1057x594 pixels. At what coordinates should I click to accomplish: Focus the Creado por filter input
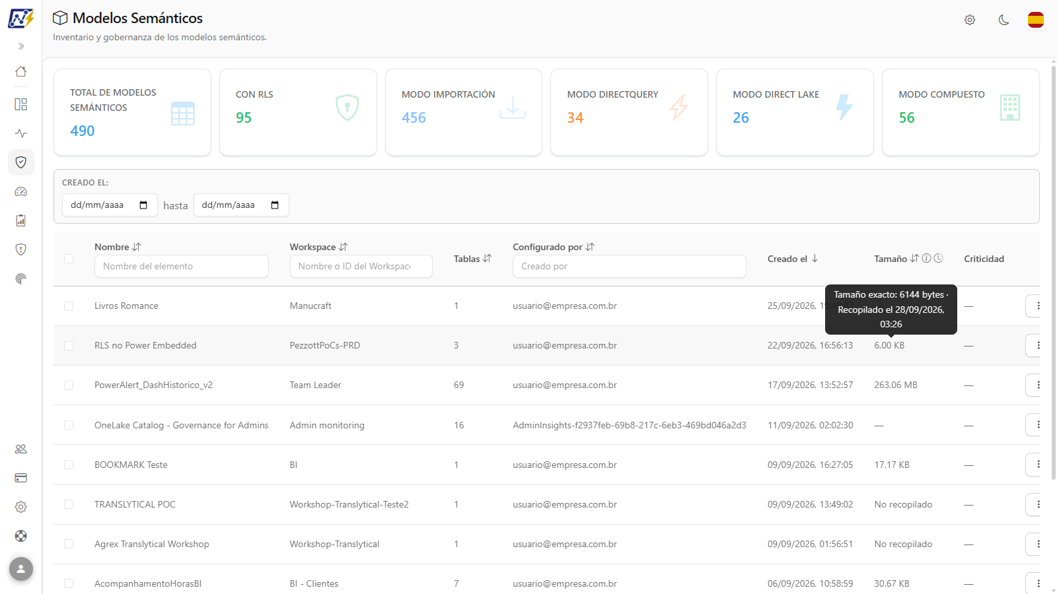pyautogui.click(x=630, y=266)
